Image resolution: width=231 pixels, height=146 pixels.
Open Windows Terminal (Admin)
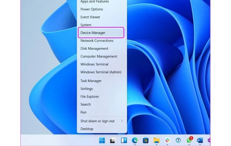pyautogui.click(x=101, y=72)
